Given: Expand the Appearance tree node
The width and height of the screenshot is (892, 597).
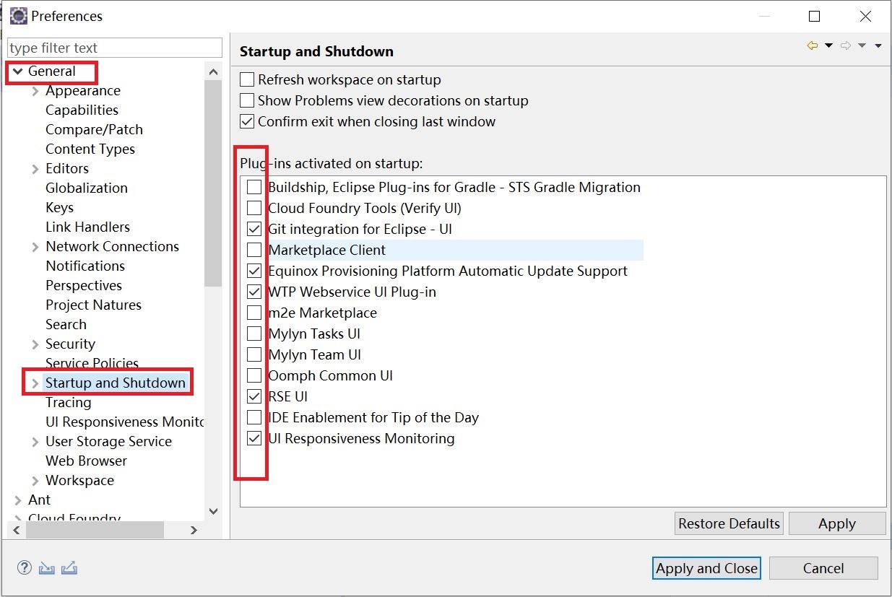Looking at the screenshot, I should (x=35, y=91).
